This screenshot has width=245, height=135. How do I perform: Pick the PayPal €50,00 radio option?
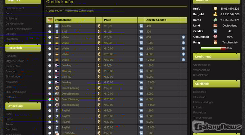tap(50, 128)
